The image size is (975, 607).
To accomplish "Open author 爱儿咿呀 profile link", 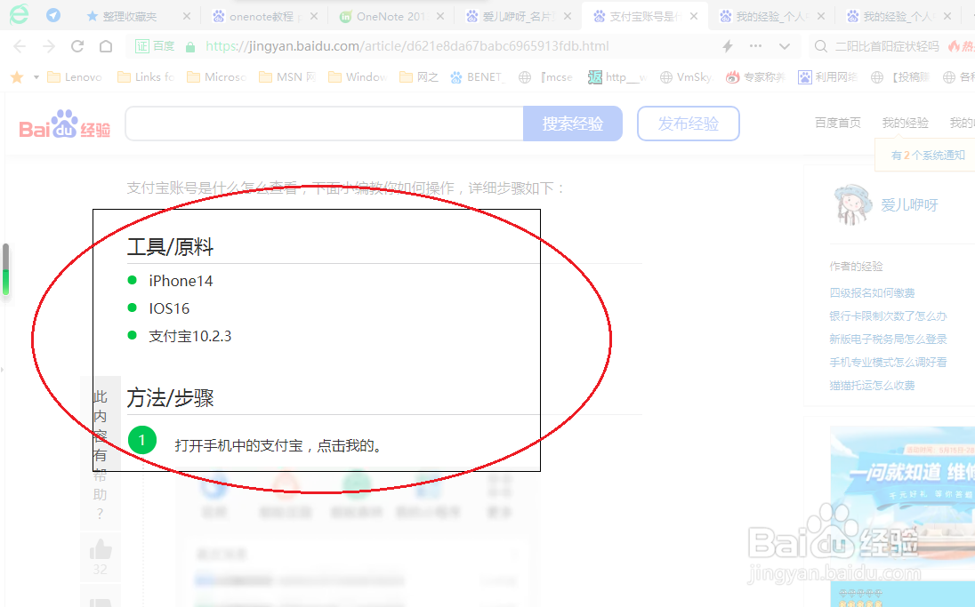I will pyautogui.click(x=909, y=205).
